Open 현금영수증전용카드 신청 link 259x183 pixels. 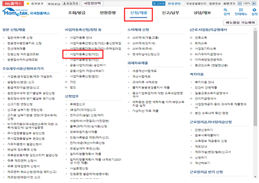click(24, 43)
